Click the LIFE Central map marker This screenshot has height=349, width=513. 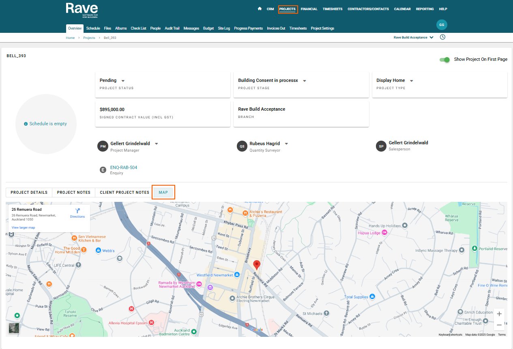[79, 265]
